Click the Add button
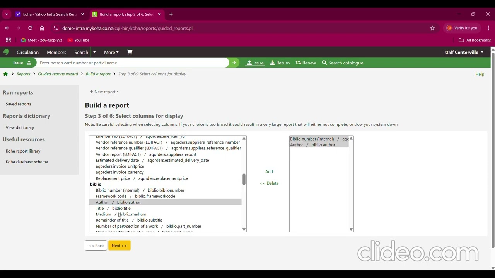 pos(269,171)
